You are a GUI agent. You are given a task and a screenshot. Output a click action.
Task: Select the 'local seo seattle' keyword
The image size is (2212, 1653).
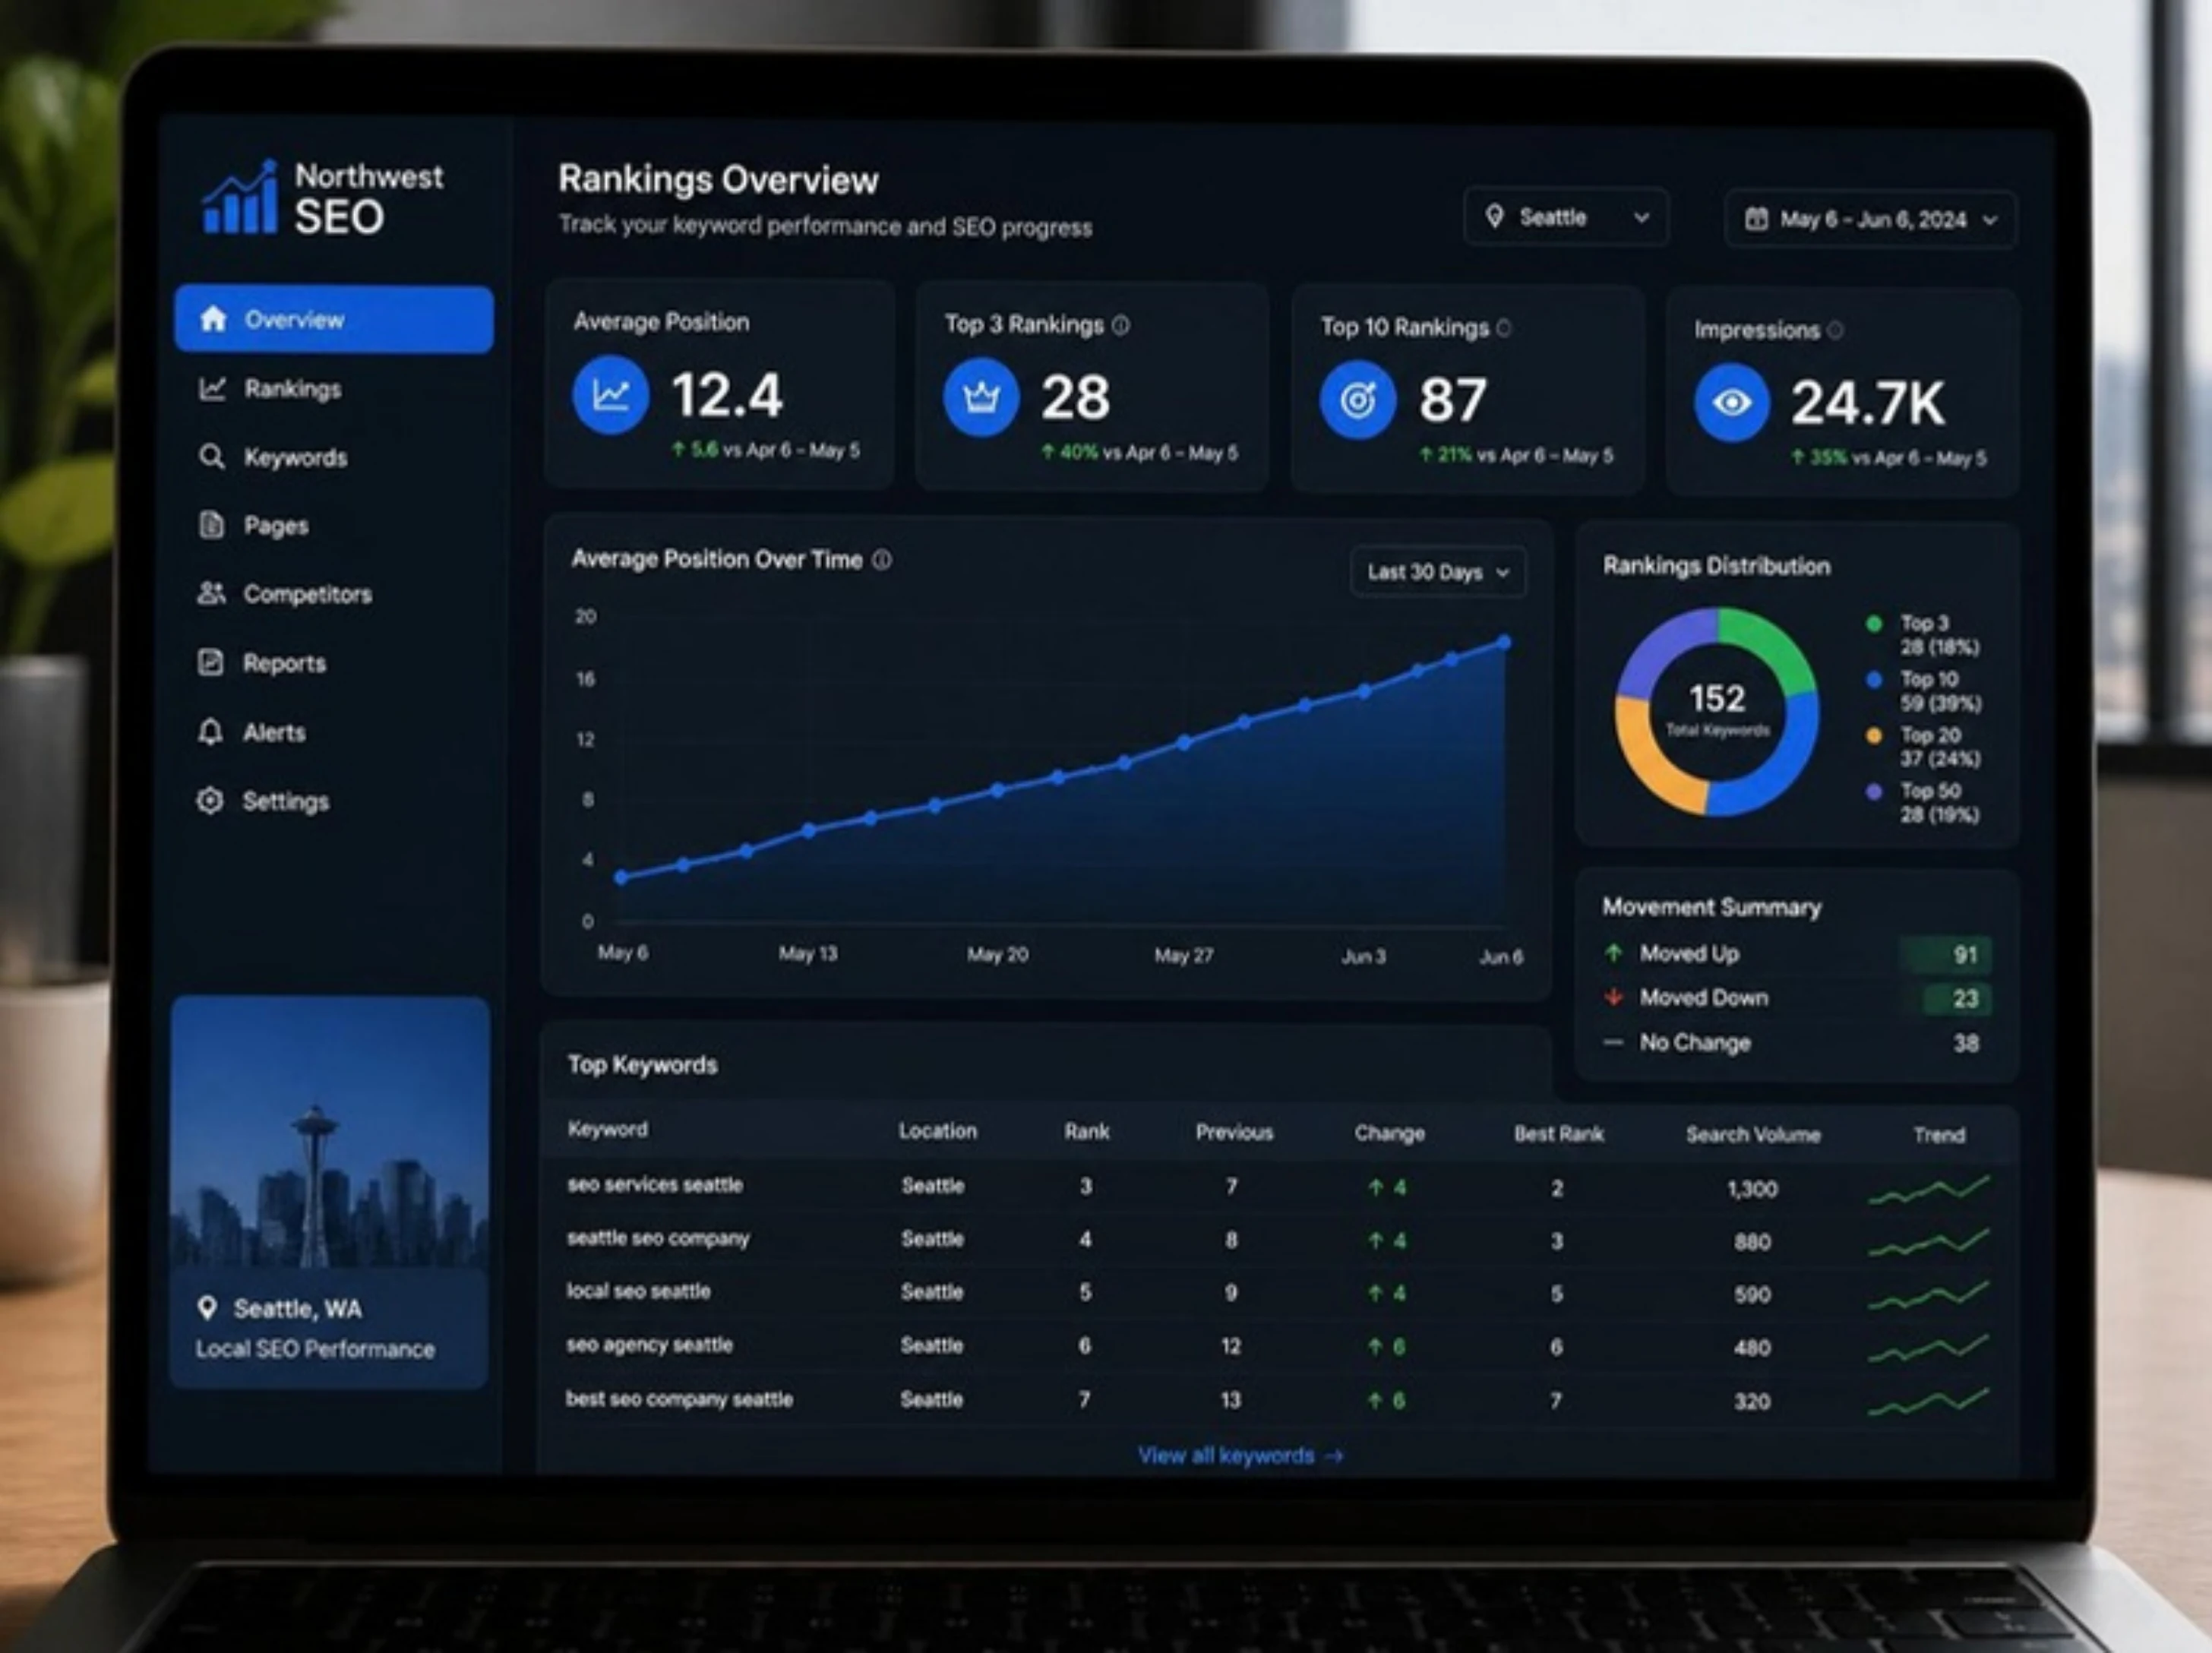tap(638, 1291)
